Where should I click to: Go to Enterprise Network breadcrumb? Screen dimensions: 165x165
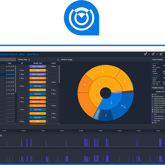click(8, 54)
